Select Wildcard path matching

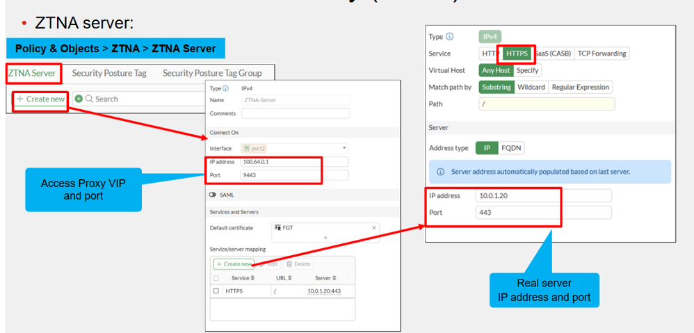(531, 87)
